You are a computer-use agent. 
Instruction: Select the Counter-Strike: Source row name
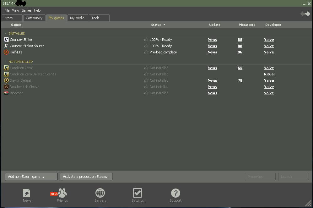(x=27, y=46)
